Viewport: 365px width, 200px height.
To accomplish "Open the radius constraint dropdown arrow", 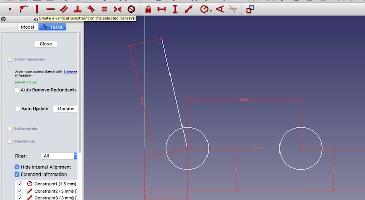I will [x=211, y=11].
